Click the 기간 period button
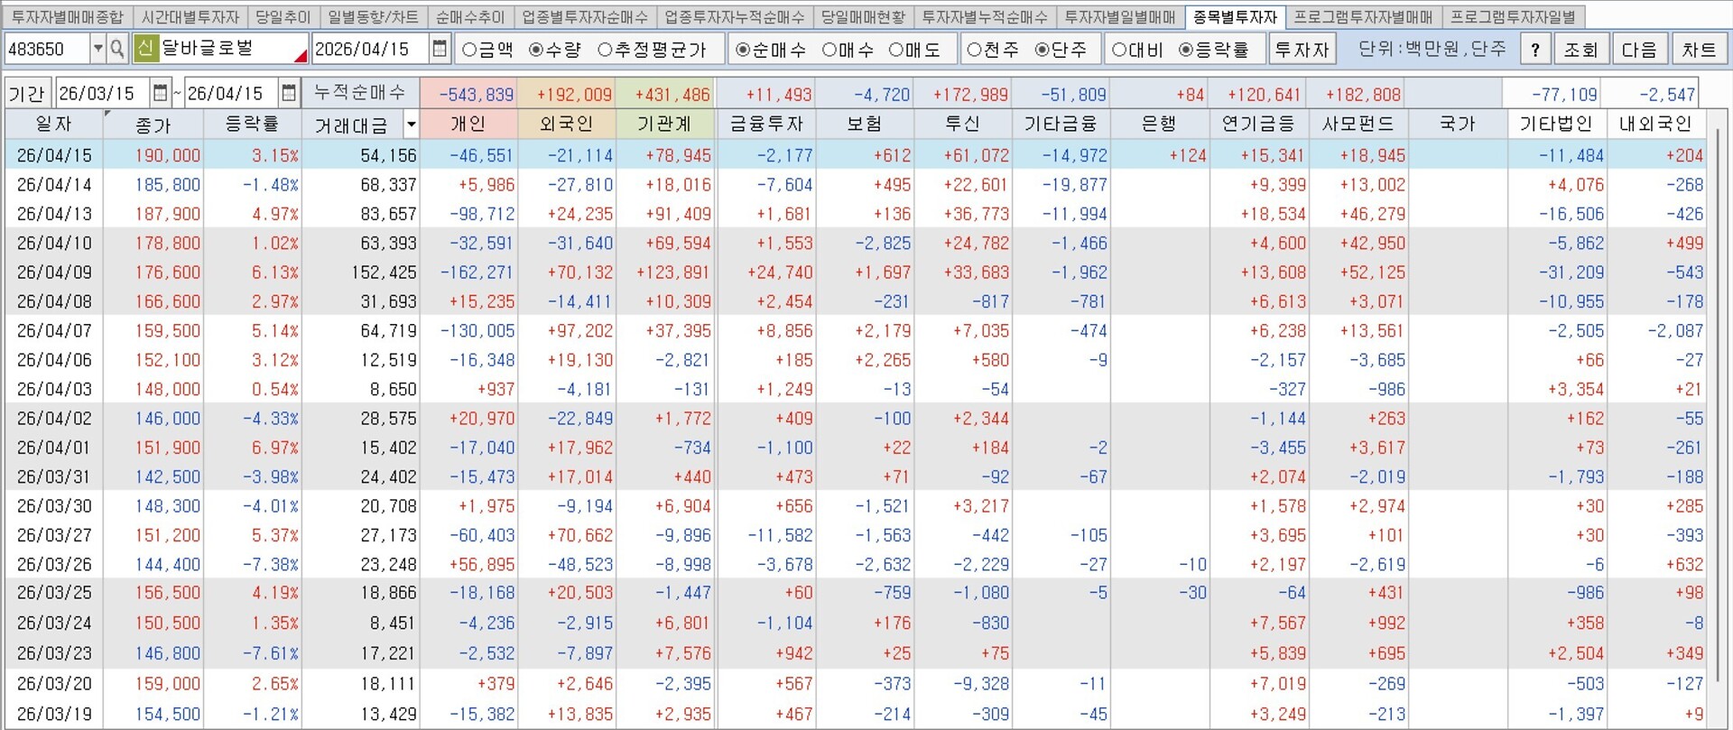 pos(26,93)
